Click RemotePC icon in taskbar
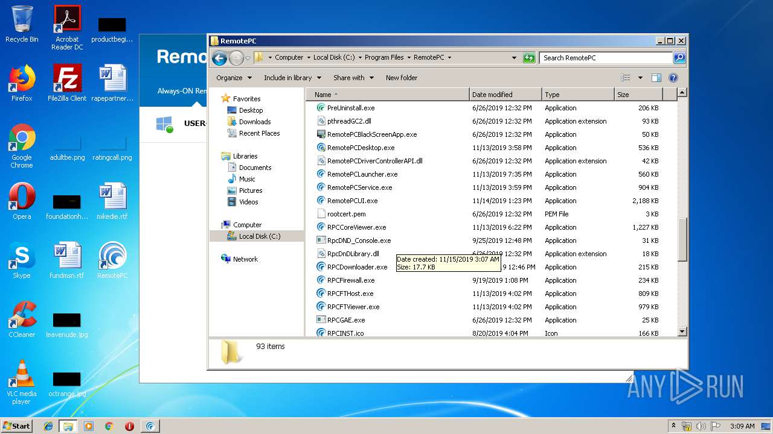The width and height of the screenshot is (773, 434). [150, 426]
